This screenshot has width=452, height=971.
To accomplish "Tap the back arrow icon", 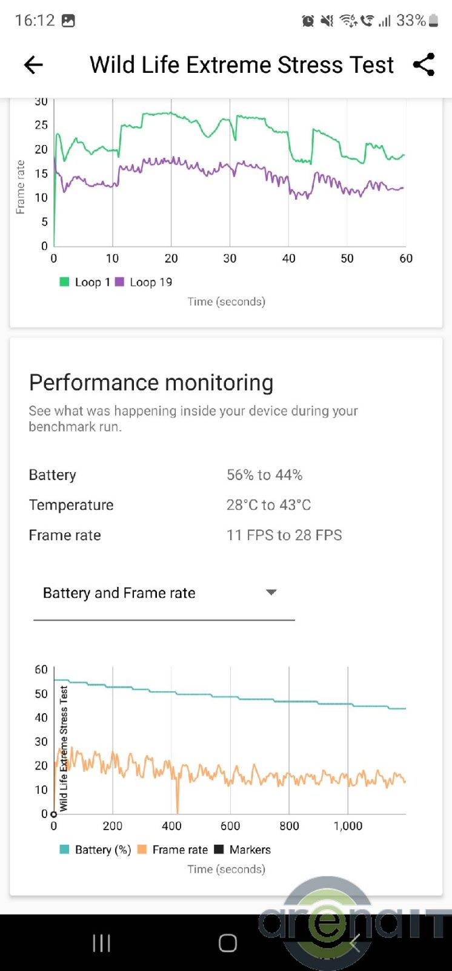I will click(x=33, y=65).
